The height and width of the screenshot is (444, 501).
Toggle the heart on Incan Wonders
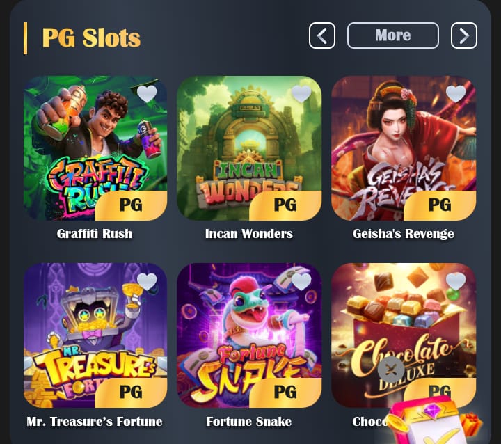301,94
